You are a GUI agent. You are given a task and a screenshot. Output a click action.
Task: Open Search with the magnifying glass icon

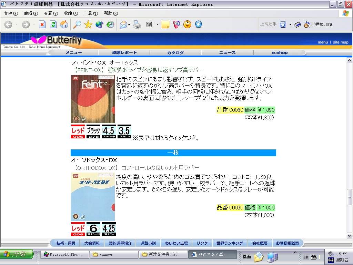(x=77, y=24)
